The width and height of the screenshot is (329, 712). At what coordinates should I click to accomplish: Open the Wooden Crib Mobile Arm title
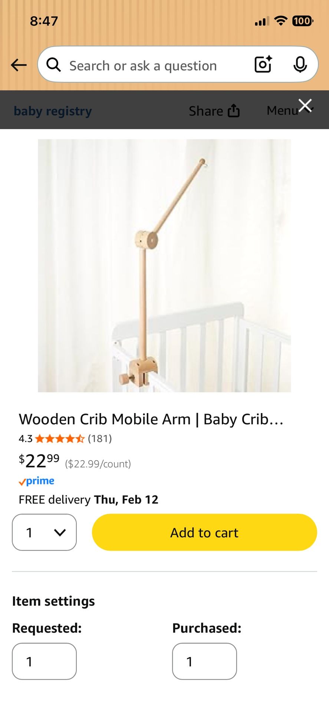(x=151, y=419)
